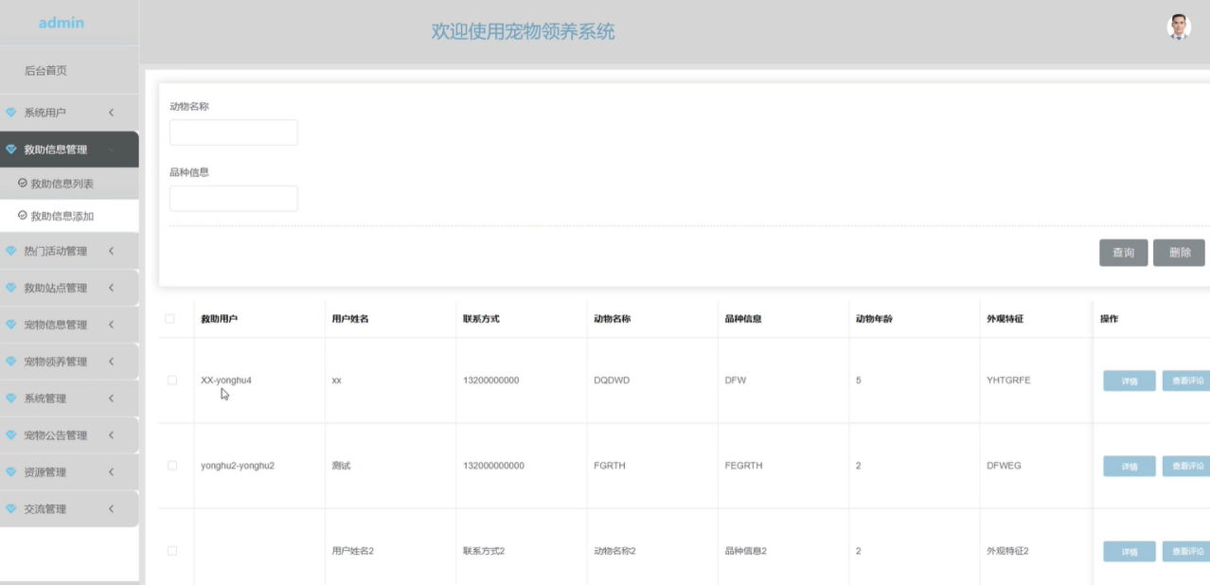Expand the 系统用户 menu chevron
This screenshot has width=1210, height=585.
(111, 113)
